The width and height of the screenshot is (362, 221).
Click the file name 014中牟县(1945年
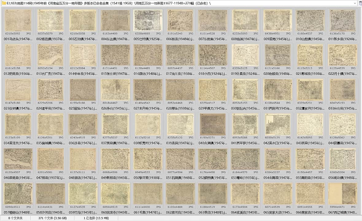(x=83, y=74)
